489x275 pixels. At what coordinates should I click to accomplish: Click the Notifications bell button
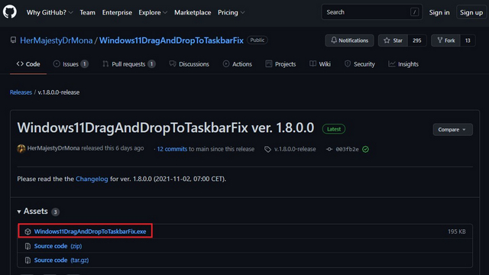(x=349, y=40)
